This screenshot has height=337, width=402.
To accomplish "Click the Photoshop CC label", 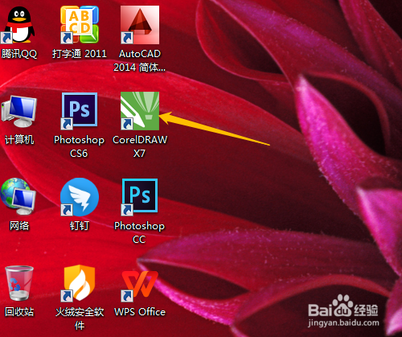I will click(139, 232).
